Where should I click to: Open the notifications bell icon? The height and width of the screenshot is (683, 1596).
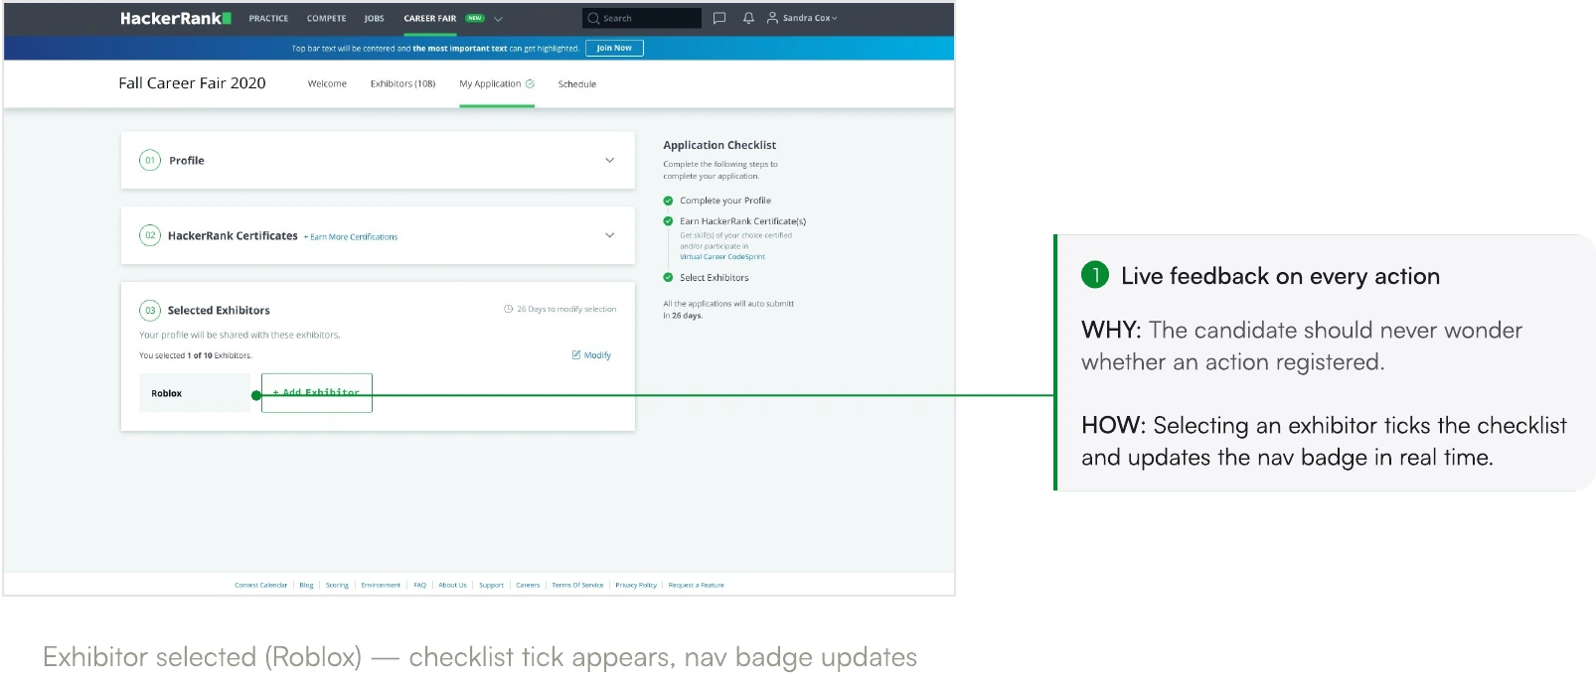pos(748,18)
